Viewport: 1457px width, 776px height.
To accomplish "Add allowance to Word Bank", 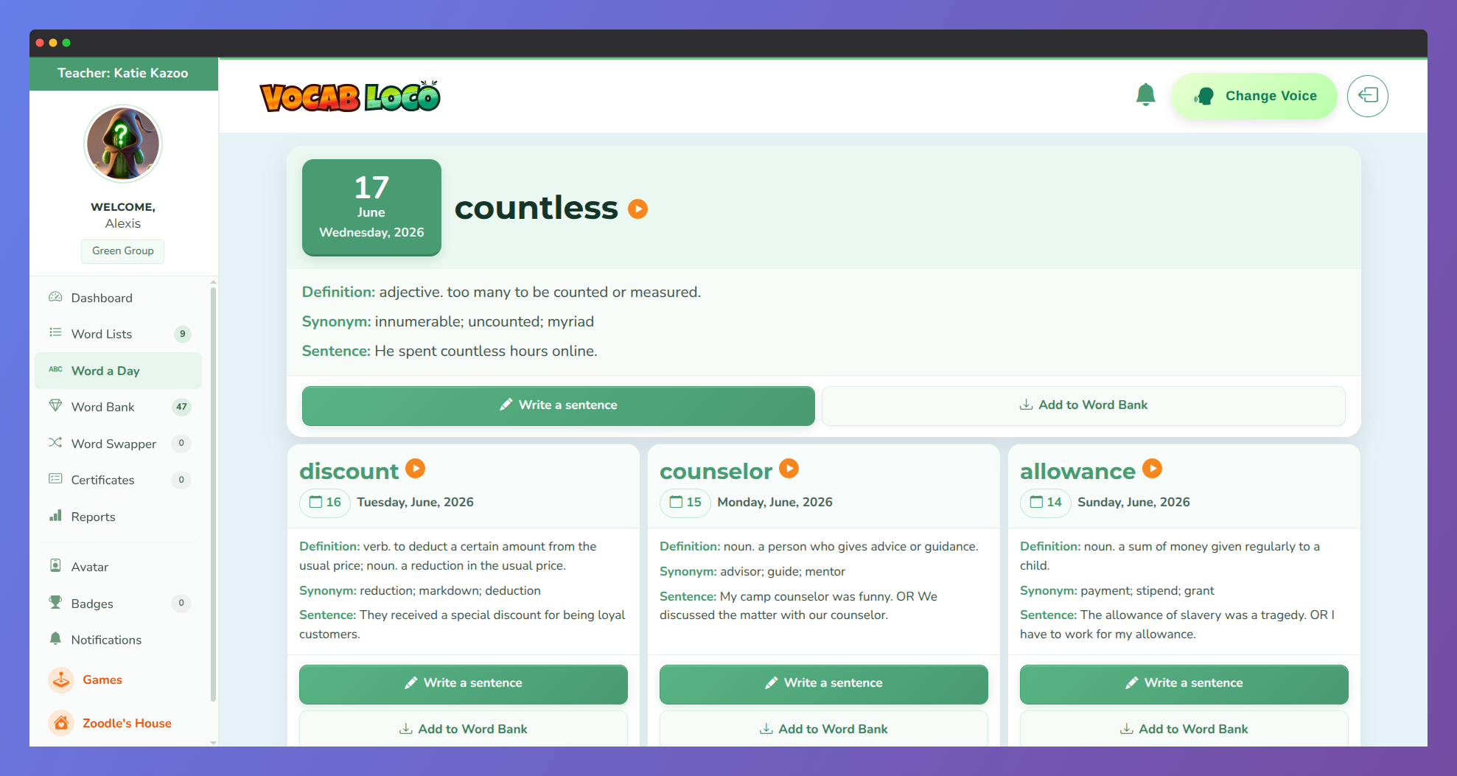I will point(1184,729).
